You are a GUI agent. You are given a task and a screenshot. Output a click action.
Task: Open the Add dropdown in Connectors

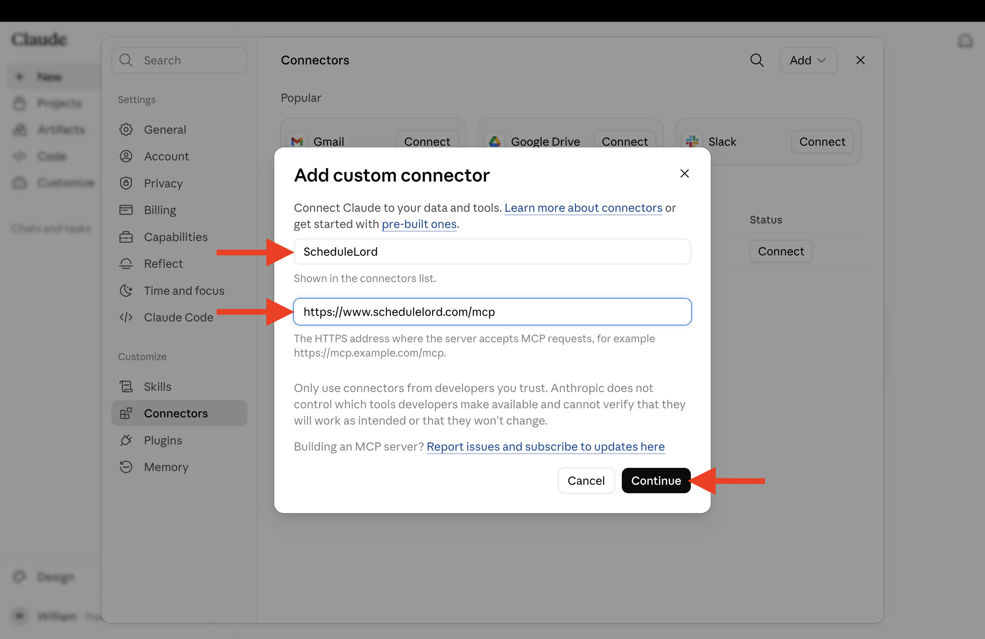coord(808,60)
